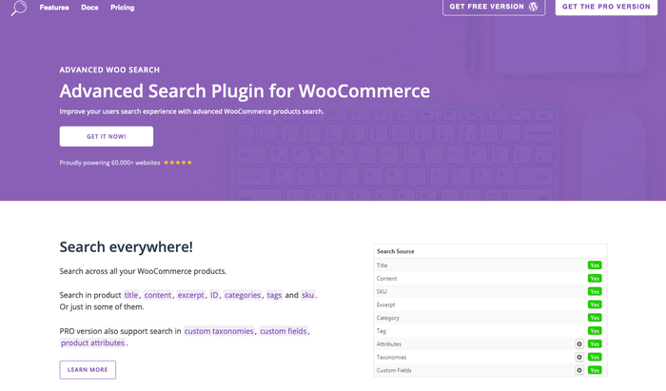Screen dimensions: 666x391
Task: Follow the 'custom taxonomies' link
Action: 219,331
